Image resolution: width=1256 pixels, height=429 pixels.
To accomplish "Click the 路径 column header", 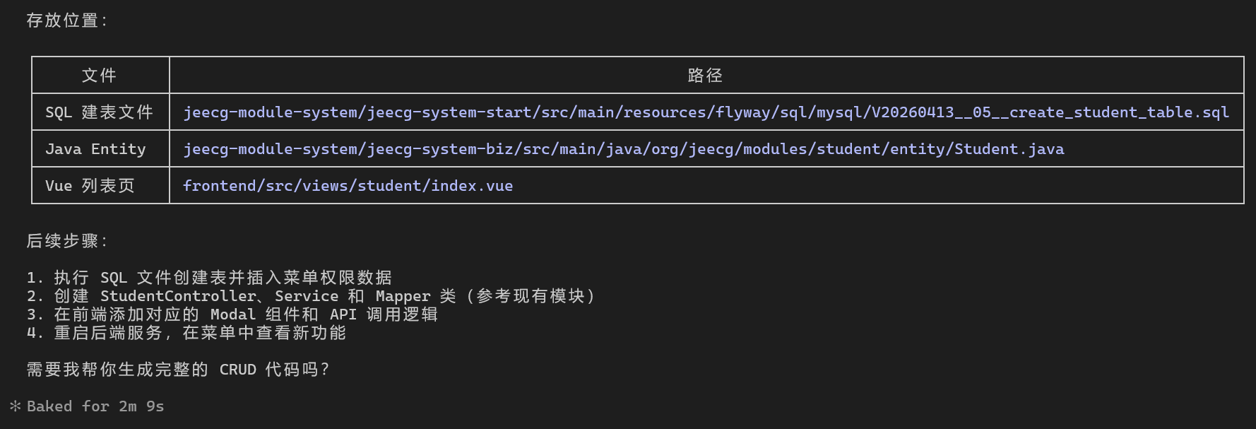I will coord(705,76).
